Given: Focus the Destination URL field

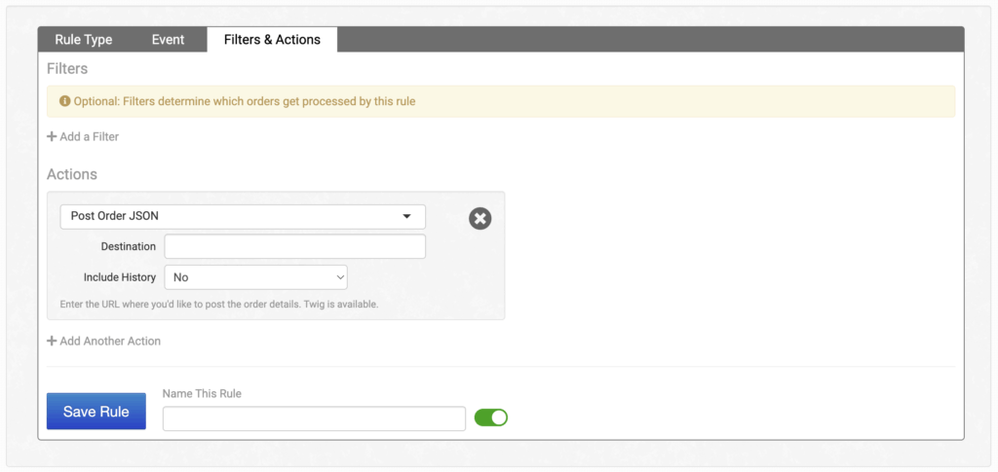Looking at the screenshot, I should coord(294,246).
